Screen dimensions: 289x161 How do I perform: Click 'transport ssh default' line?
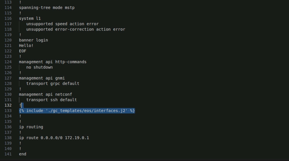[x=51, y=100]
